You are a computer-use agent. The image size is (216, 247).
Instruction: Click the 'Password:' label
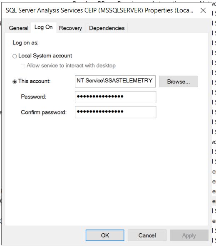34,96
